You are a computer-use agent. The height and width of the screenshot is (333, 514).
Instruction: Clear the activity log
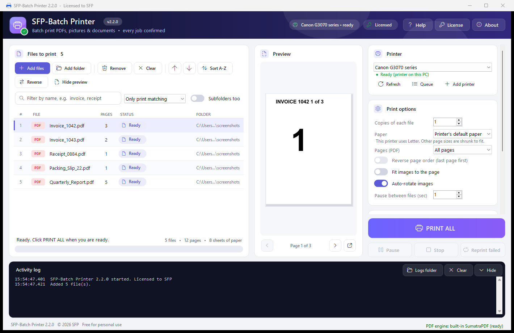(458, 270)
